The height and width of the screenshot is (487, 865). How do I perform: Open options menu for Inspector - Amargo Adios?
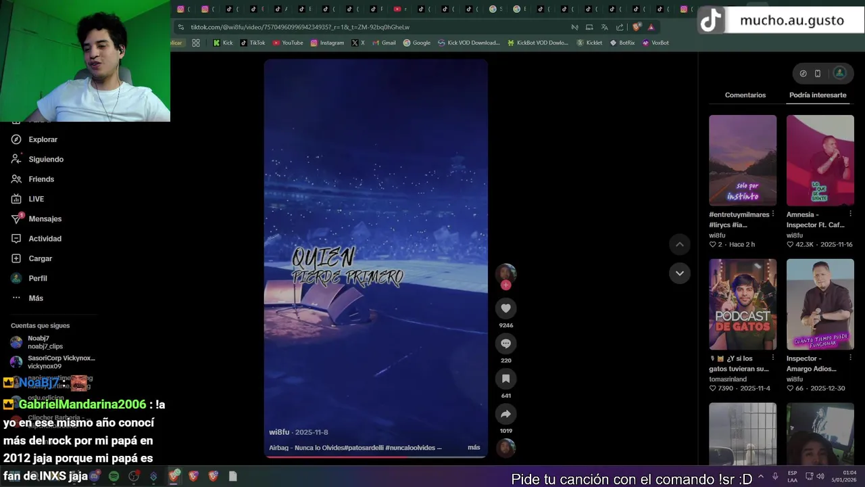coord(850,358)
